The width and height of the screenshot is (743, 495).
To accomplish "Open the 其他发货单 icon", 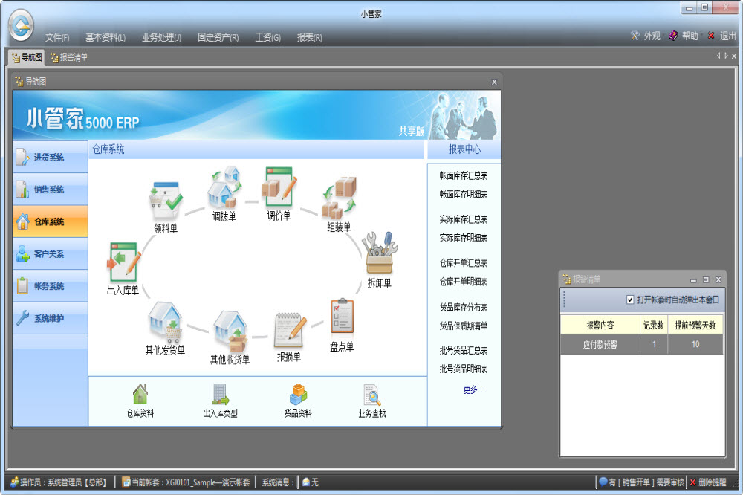I will pos(166,323).
